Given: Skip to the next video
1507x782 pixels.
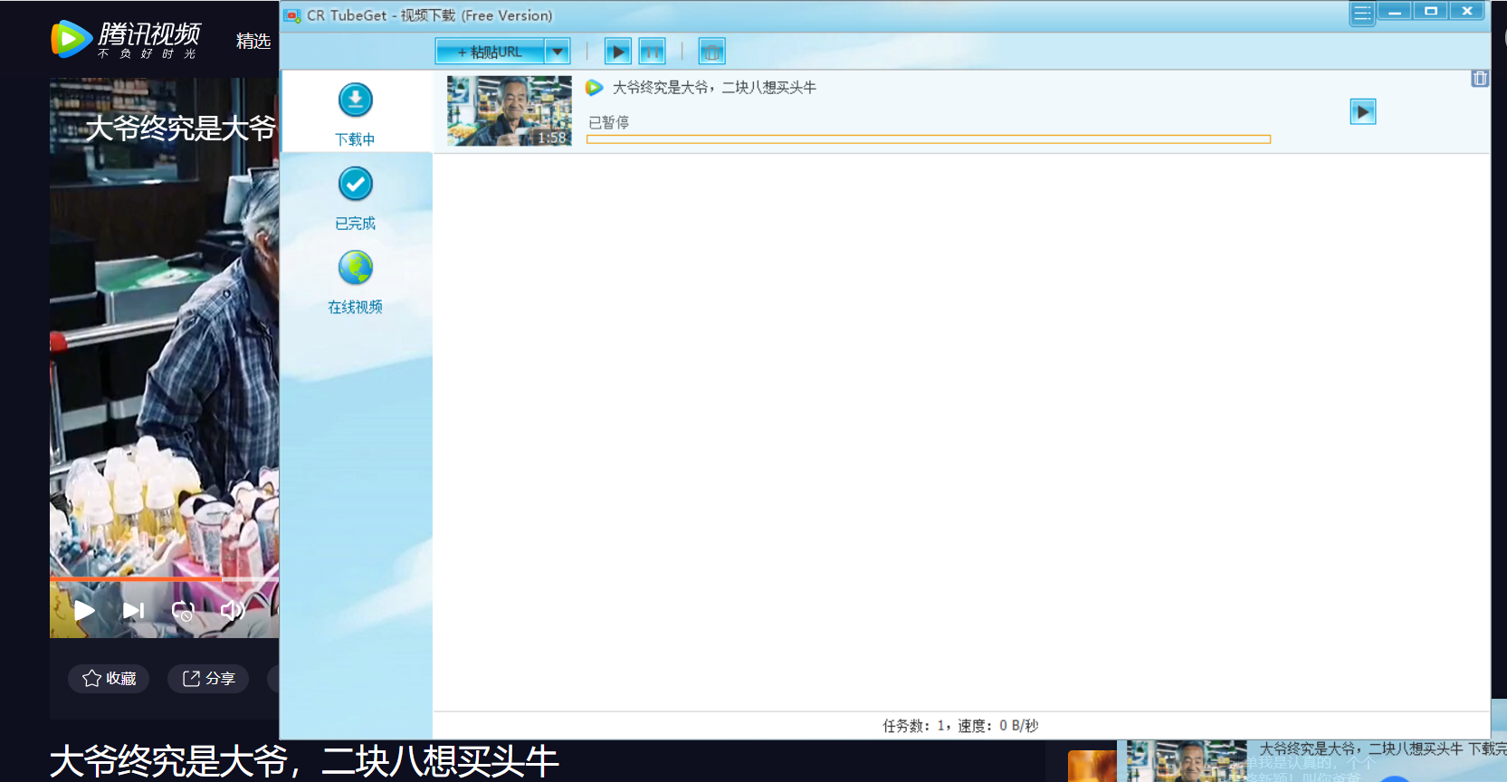Looking at the screenshot, I should coord(133,610).
